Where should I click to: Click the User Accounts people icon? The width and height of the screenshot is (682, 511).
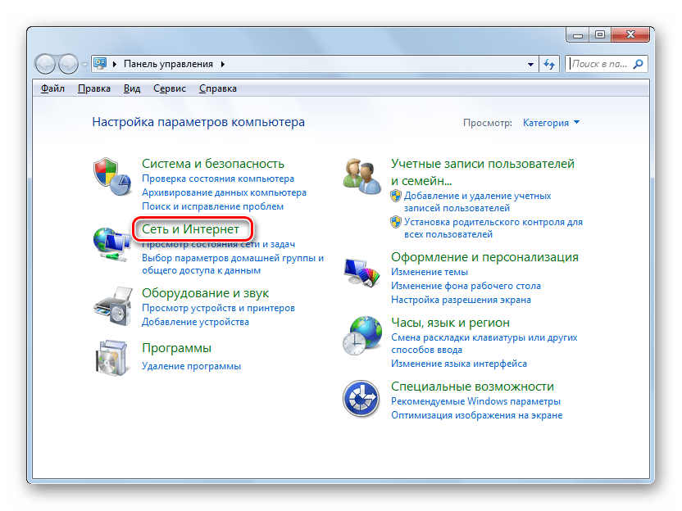click(x=361, y=175)
